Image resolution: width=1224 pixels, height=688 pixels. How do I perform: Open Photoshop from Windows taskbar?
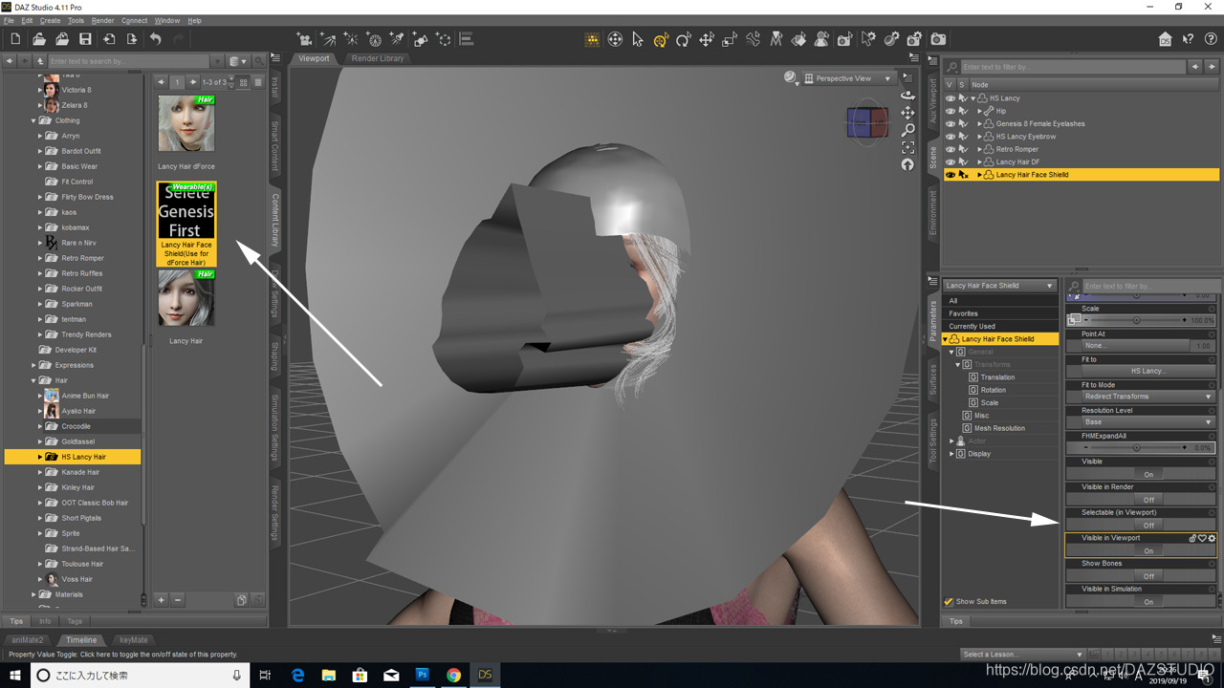[422, 675]
